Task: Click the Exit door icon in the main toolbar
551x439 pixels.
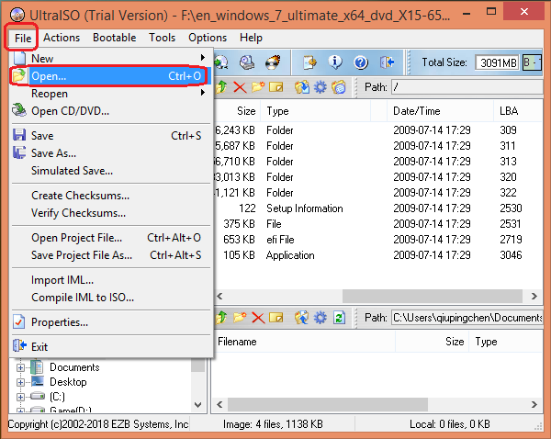Action: pos(387,62)
